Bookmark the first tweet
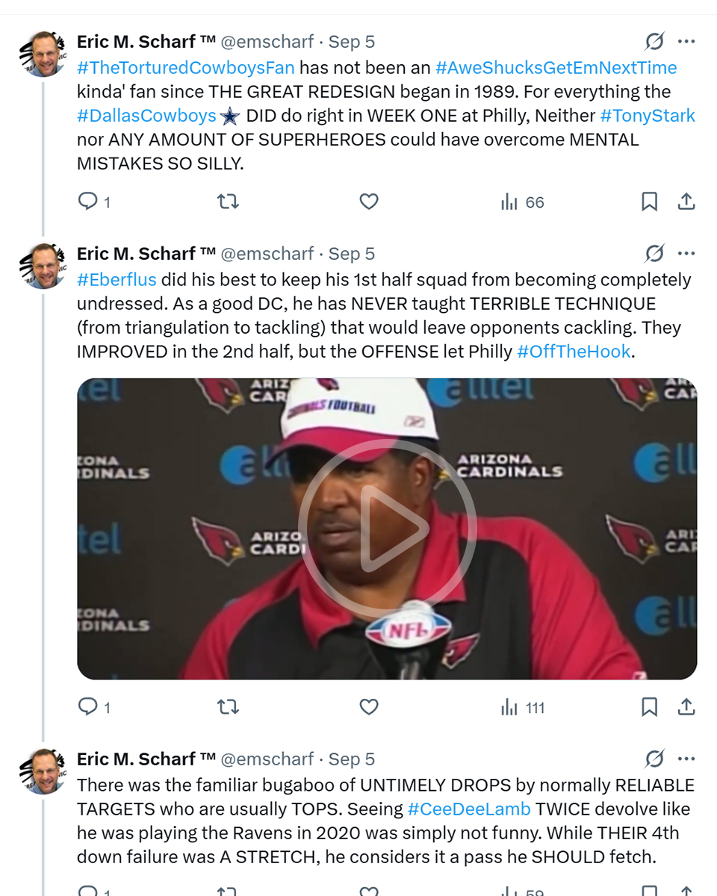 coord(650,202)
